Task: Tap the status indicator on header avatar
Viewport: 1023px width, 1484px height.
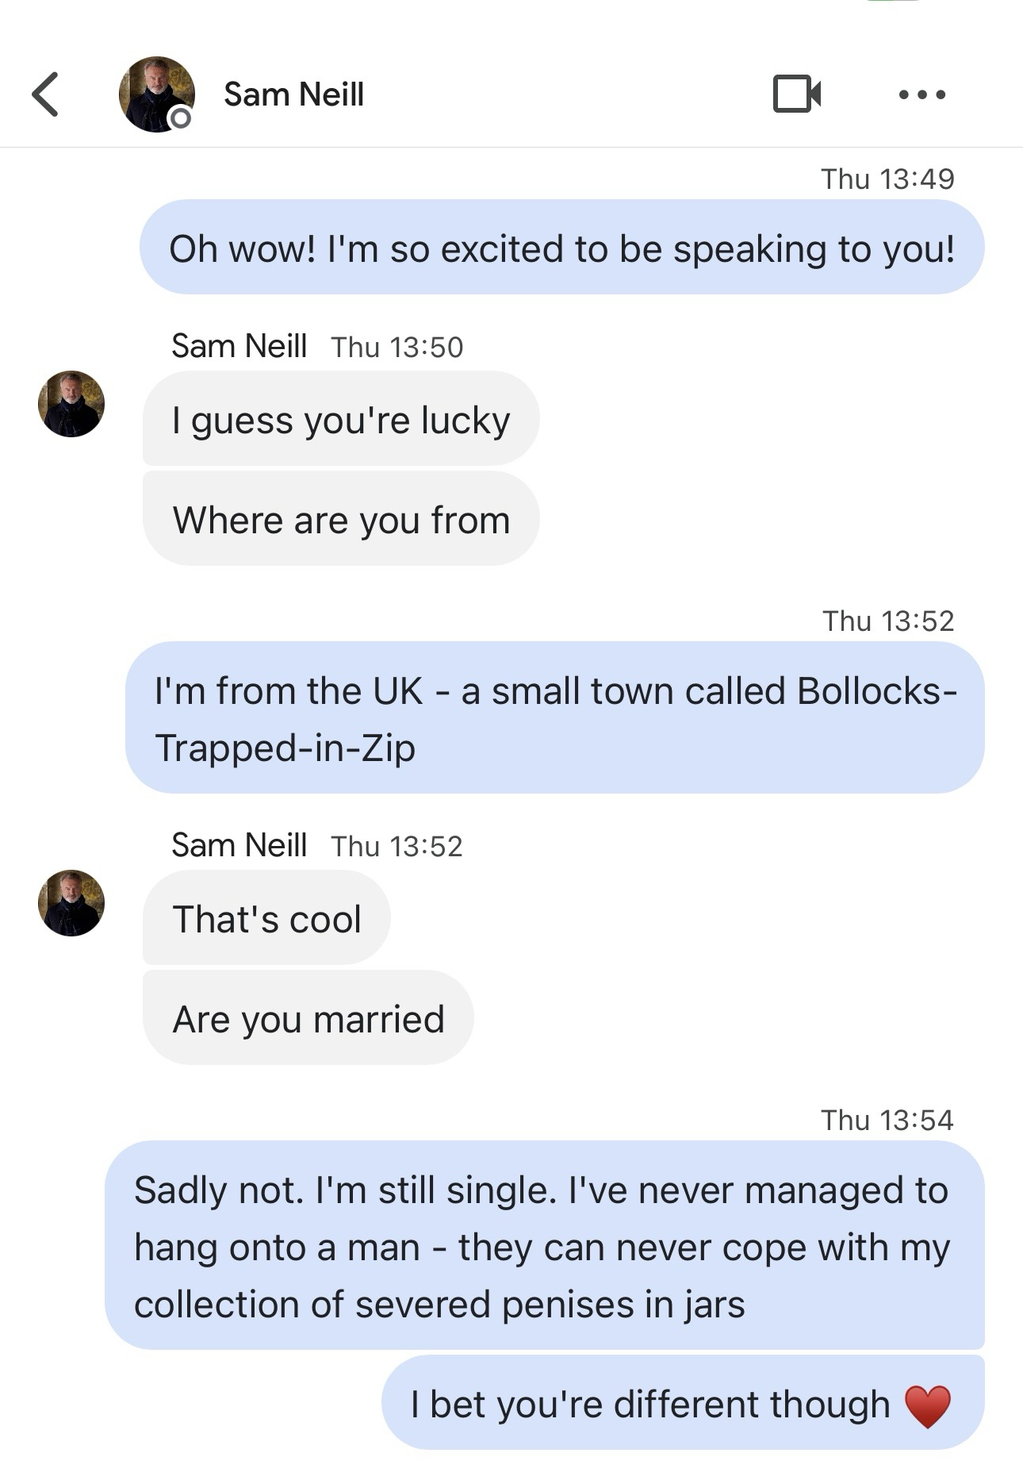Action: click(181, 118)
